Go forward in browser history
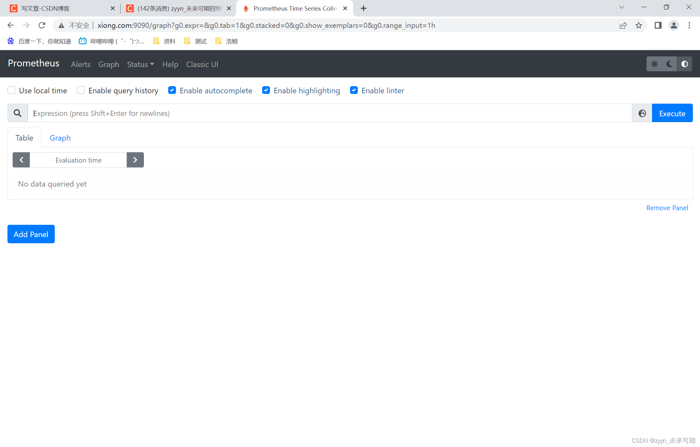The width and height of the screenshot is (700, 447). [26, 25]
